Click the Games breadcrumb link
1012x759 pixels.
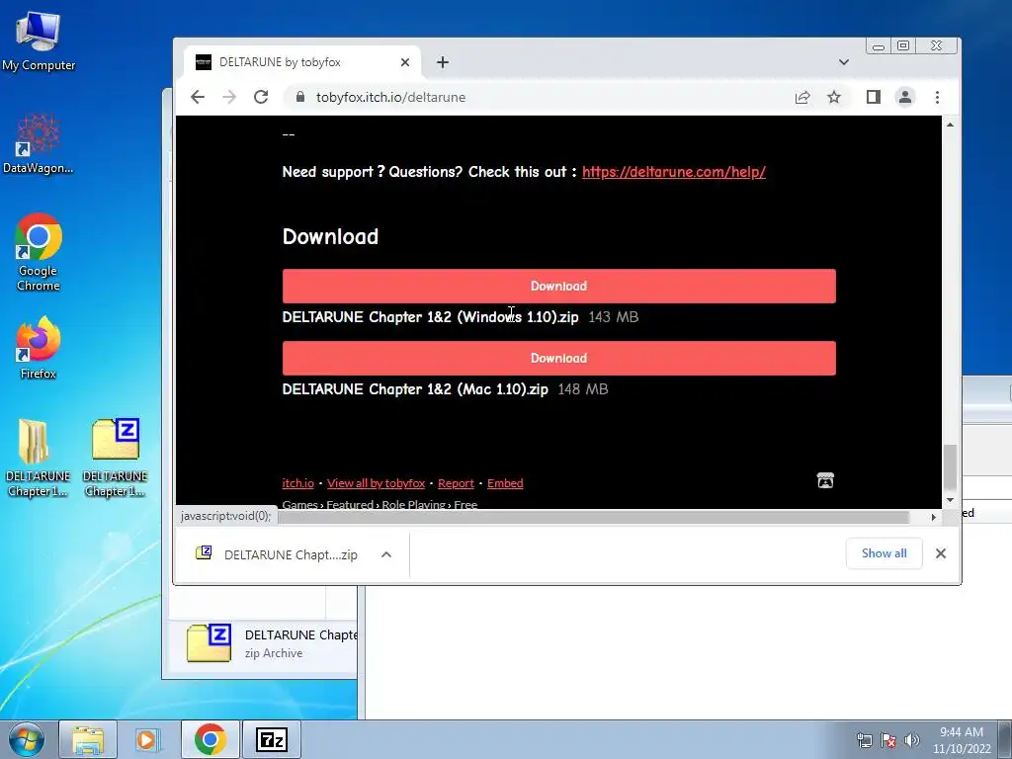pyautogui.click(x=300, y=505)
